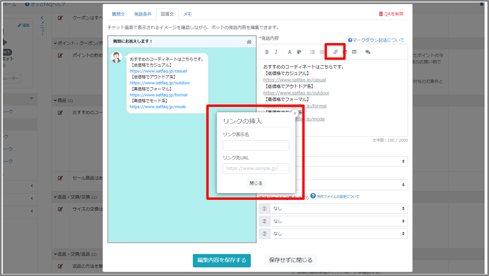Insert a numbered list

coord(322,52)
